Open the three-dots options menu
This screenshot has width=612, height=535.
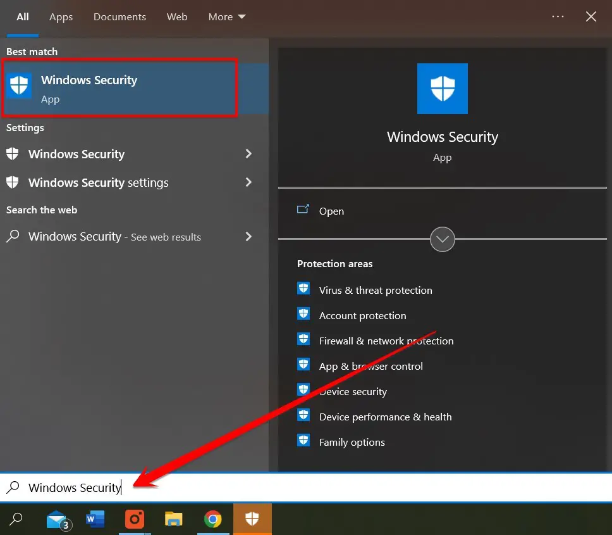[558, 16]
